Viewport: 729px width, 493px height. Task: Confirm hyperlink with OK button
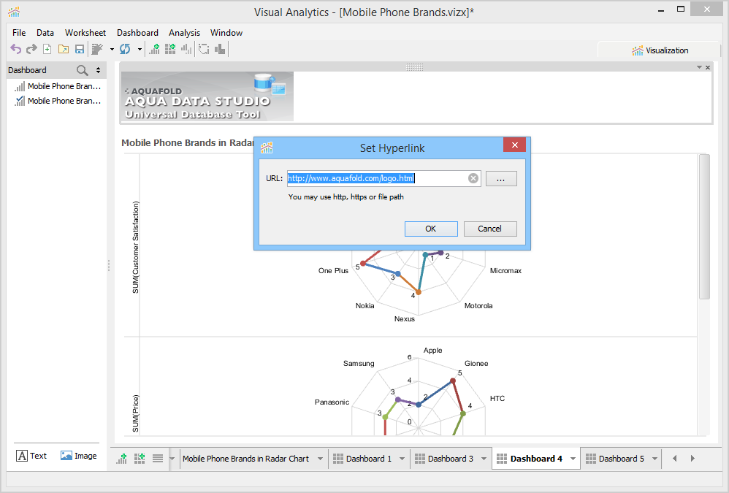[x=431, y=229]
